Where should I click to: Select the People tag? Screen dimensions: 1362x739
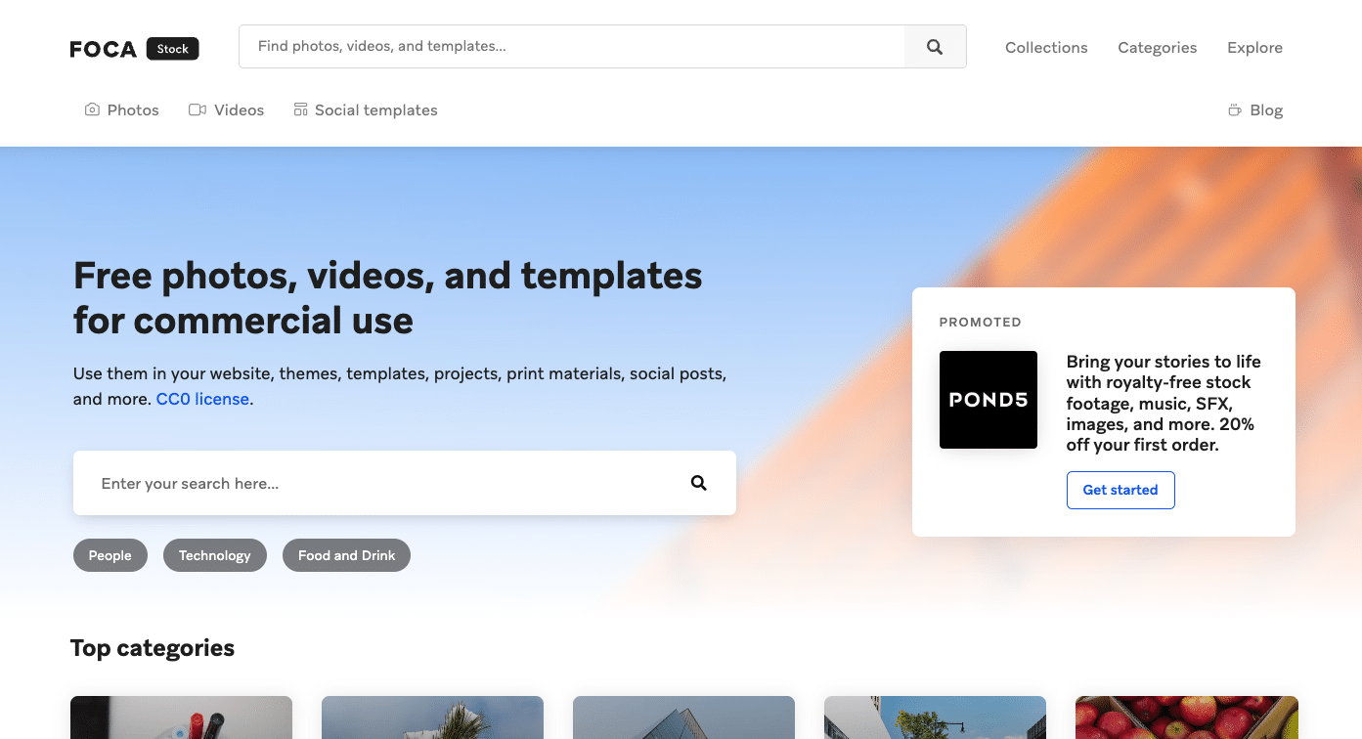pos(110,555)
